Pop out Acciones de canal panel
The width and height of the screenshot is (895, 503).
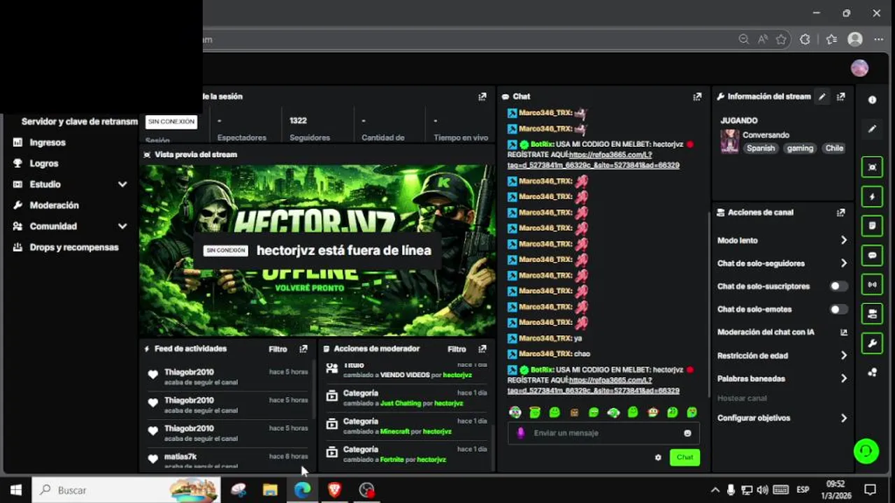(x=841, y=212)
